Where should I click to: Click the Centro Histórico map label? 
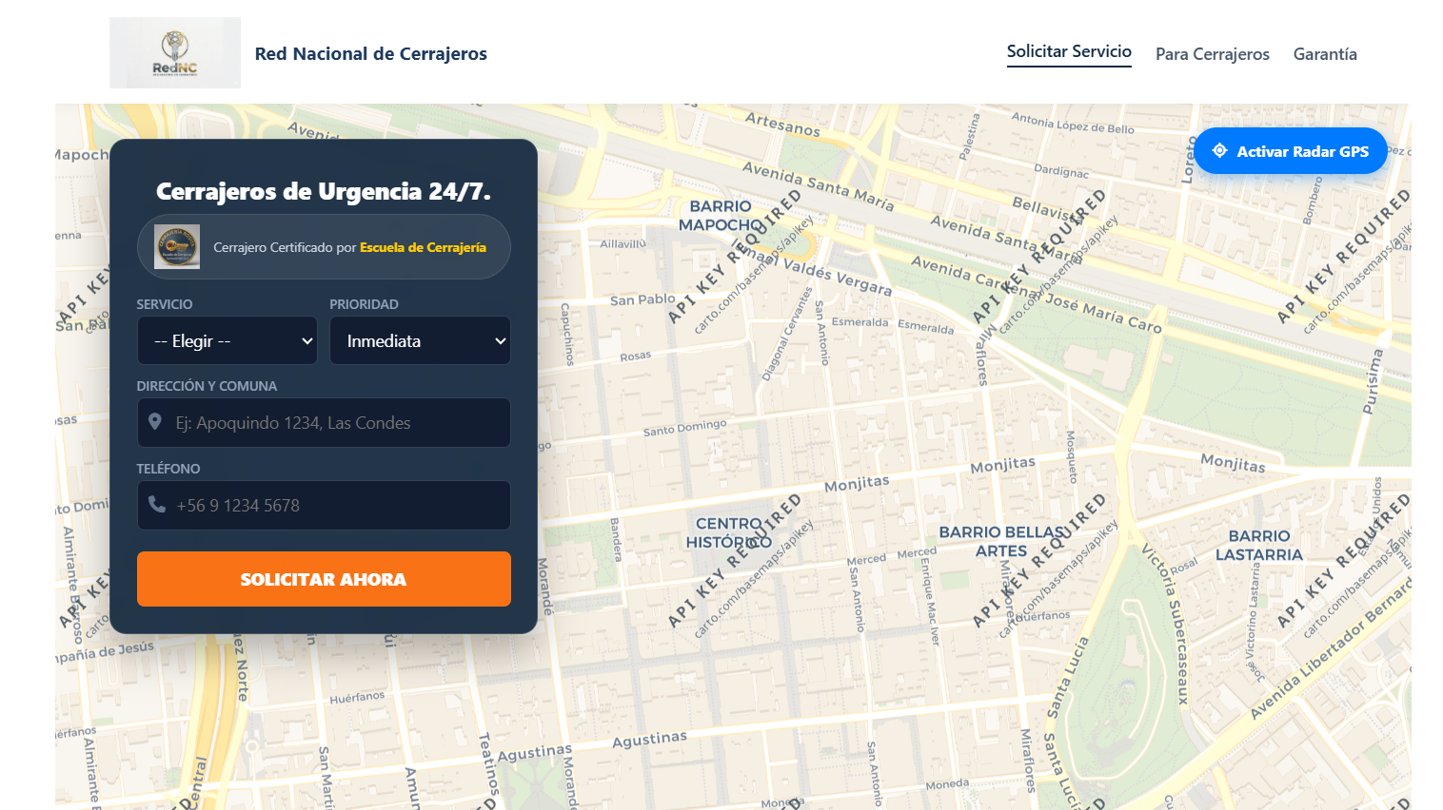(729, 532)
